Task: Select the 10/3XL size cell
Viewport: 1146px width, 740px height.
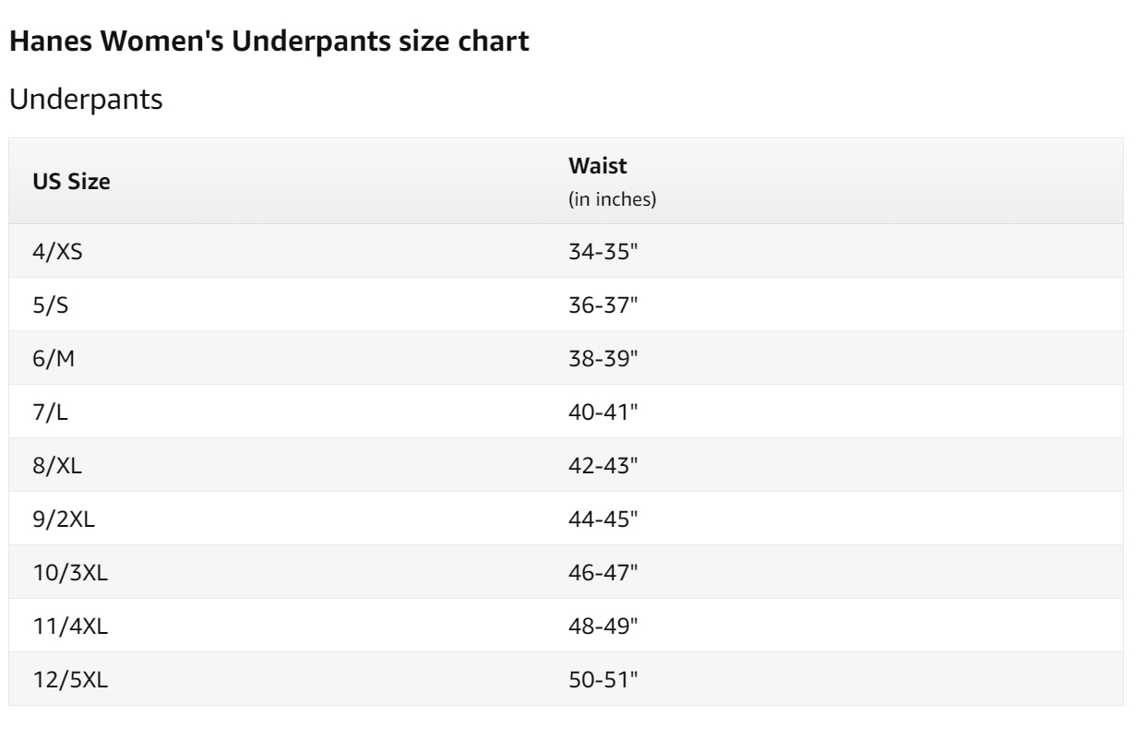Action: coord(70,572)
